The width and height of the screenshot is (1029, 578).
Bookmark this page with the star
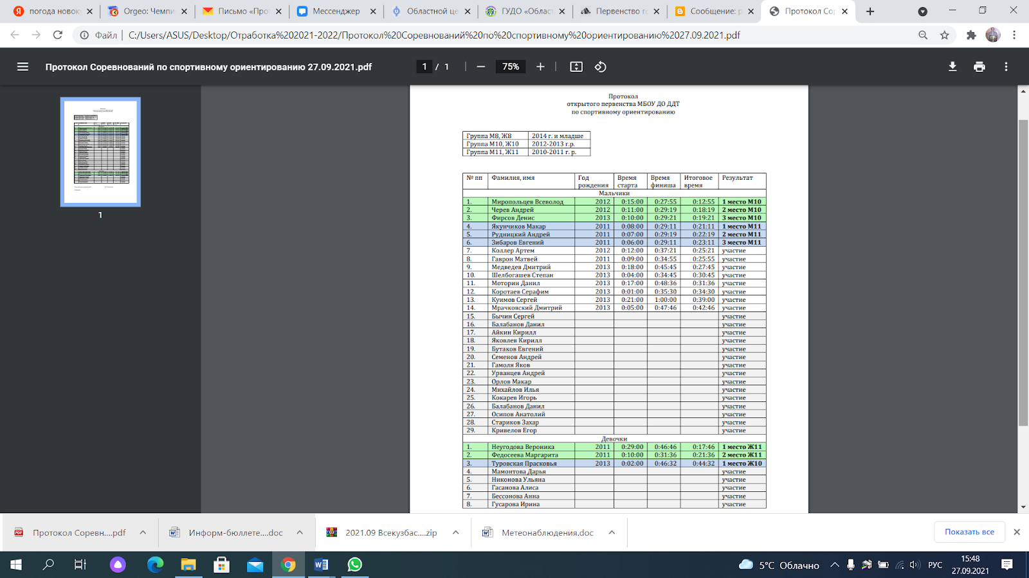[945, 35]
